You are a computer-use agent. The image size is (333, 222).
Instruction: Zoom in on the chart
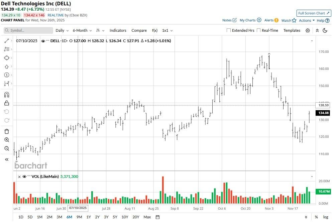7,140
